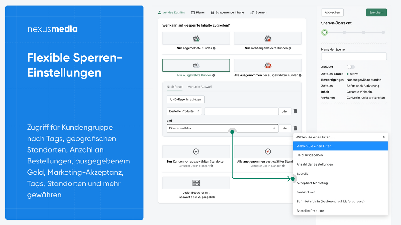Delete the Bestellte Produkte rule via trash icon
Screen dimensions: 401x225
[295, 111]
